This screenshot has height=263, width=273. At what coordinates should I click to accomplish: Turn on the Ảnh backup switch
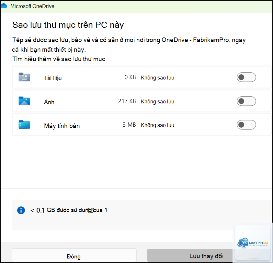[246, 101]
